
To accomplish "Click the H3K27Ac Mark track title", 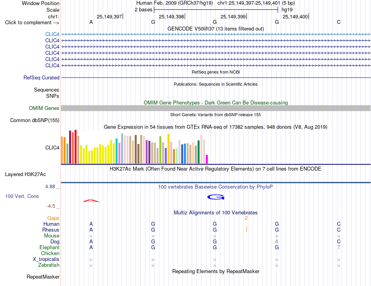I will coord(216,169).
